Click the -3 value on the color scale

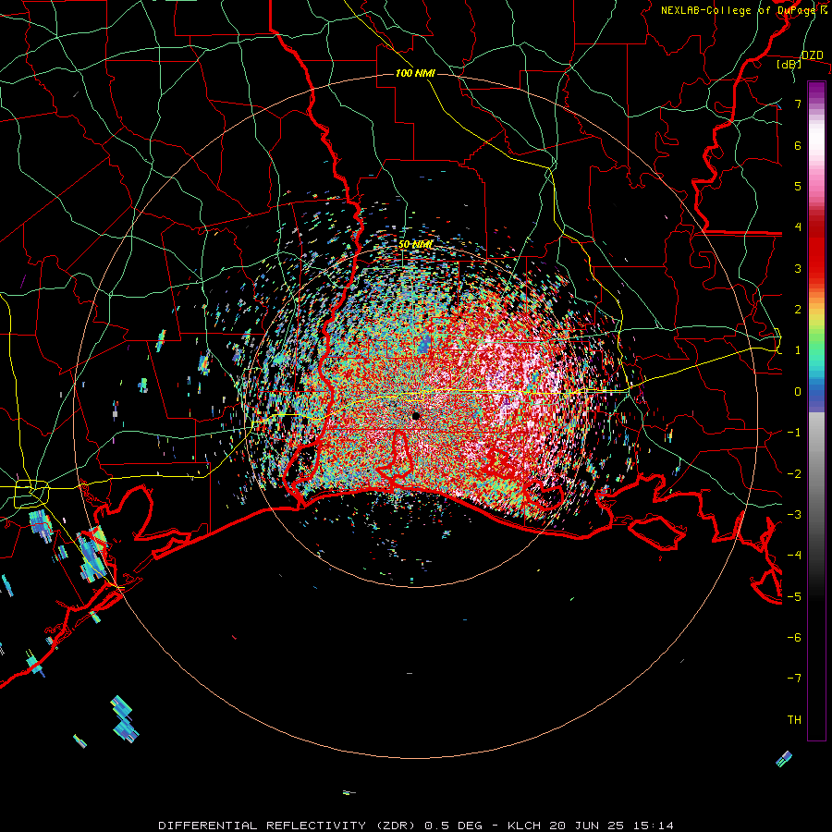pyautogui.click(x=794, y=515)
